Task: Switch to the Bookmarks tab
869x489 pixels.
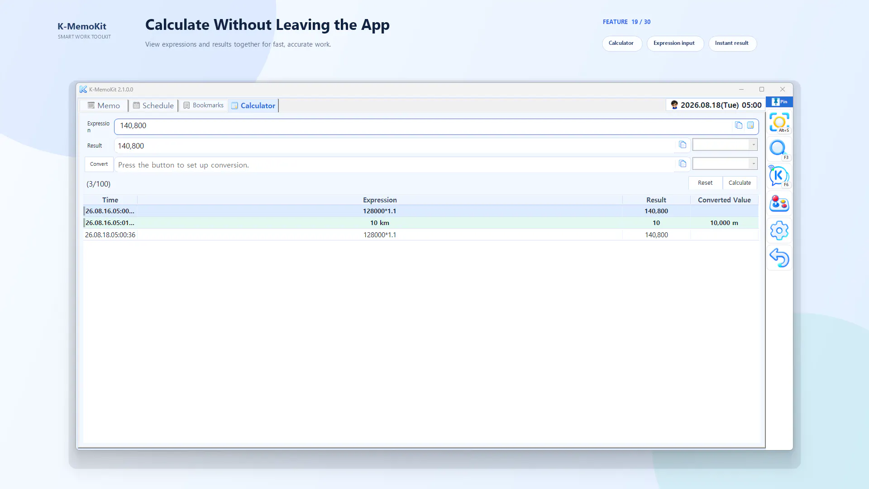Action: 203,105
